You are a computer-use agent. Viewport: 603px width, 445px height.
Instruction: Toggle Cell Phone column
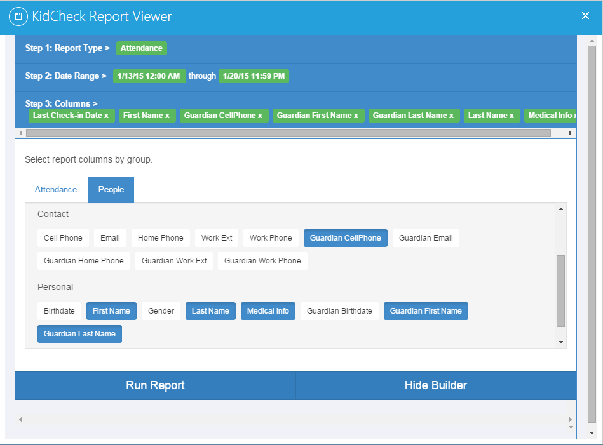63,238
